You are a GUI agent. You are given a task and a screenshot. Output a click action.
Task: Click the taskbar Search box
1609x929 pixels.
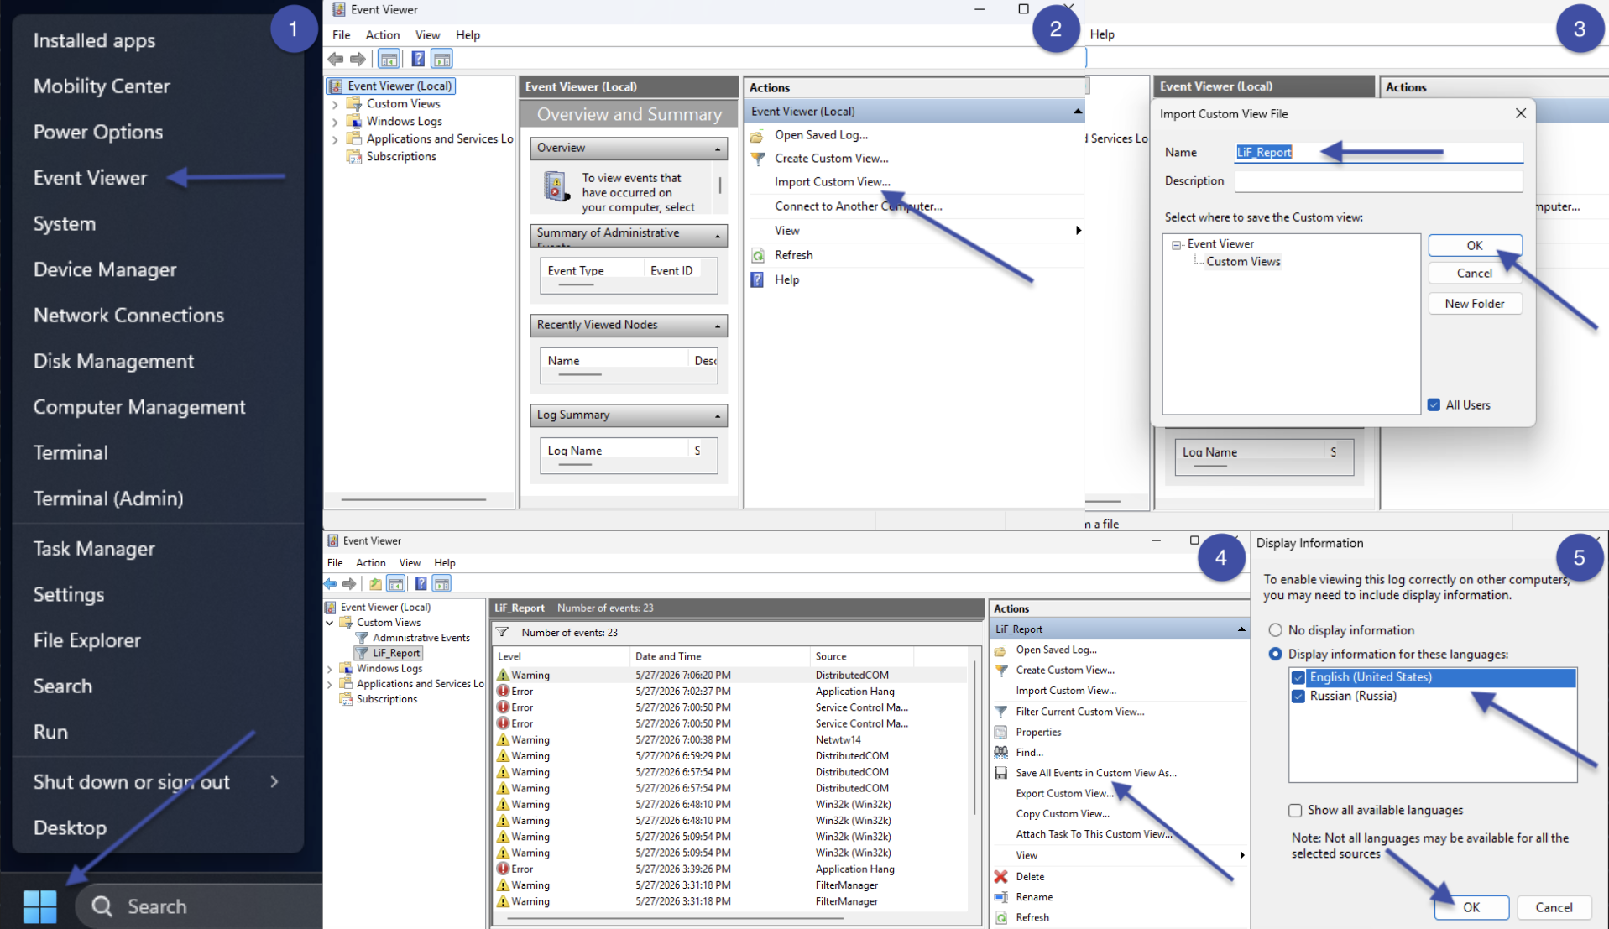198,906
